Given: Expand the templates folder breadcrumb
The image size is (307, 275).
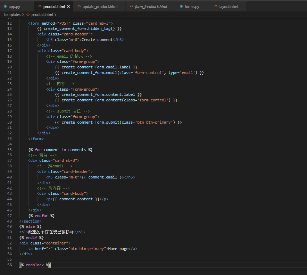Looking at the screenshot, I should 12,15.
